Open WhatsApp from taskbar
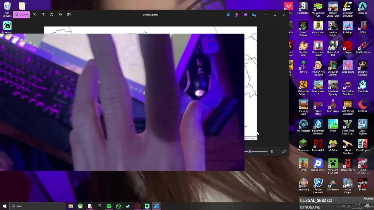Viewport: 374px width, 210px height. tap(118, 206)
